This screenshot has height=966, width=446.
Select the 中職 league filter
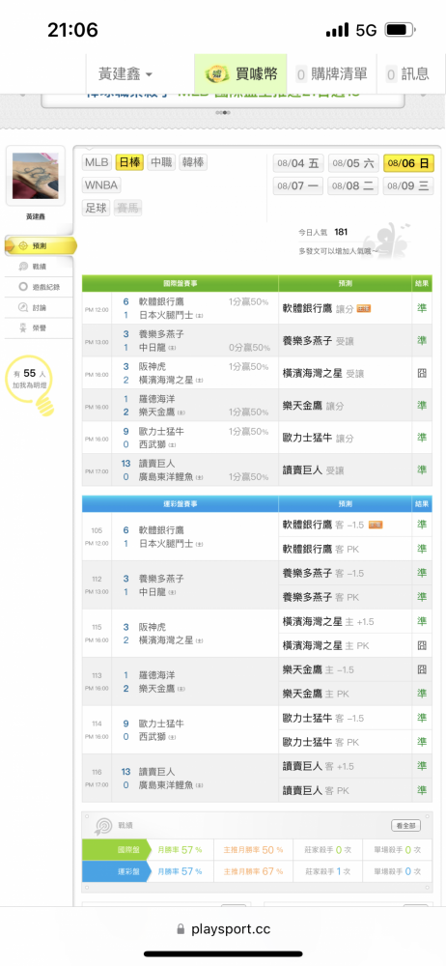click(161, 162)
